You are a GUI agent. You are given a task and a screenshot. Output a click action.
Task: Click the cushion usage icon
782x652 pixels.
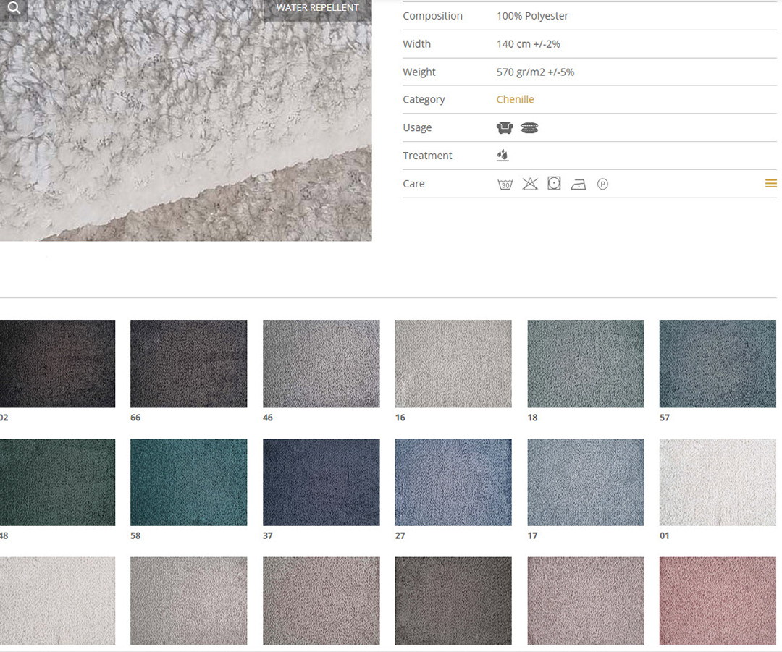pyautogui.click(x=529, y=128)
